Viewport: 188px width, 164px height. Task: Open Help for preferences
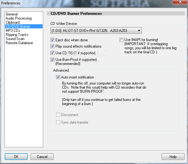coord(173,156)
